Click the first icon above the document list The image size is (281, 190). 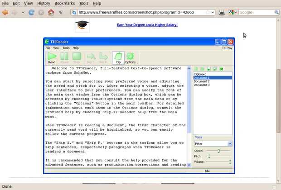click(196, 69)
